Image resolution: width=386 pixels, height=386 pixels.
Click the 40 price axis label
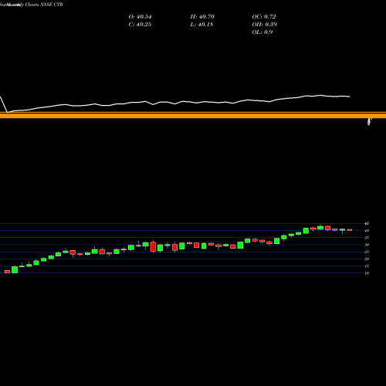click(367, 231)
